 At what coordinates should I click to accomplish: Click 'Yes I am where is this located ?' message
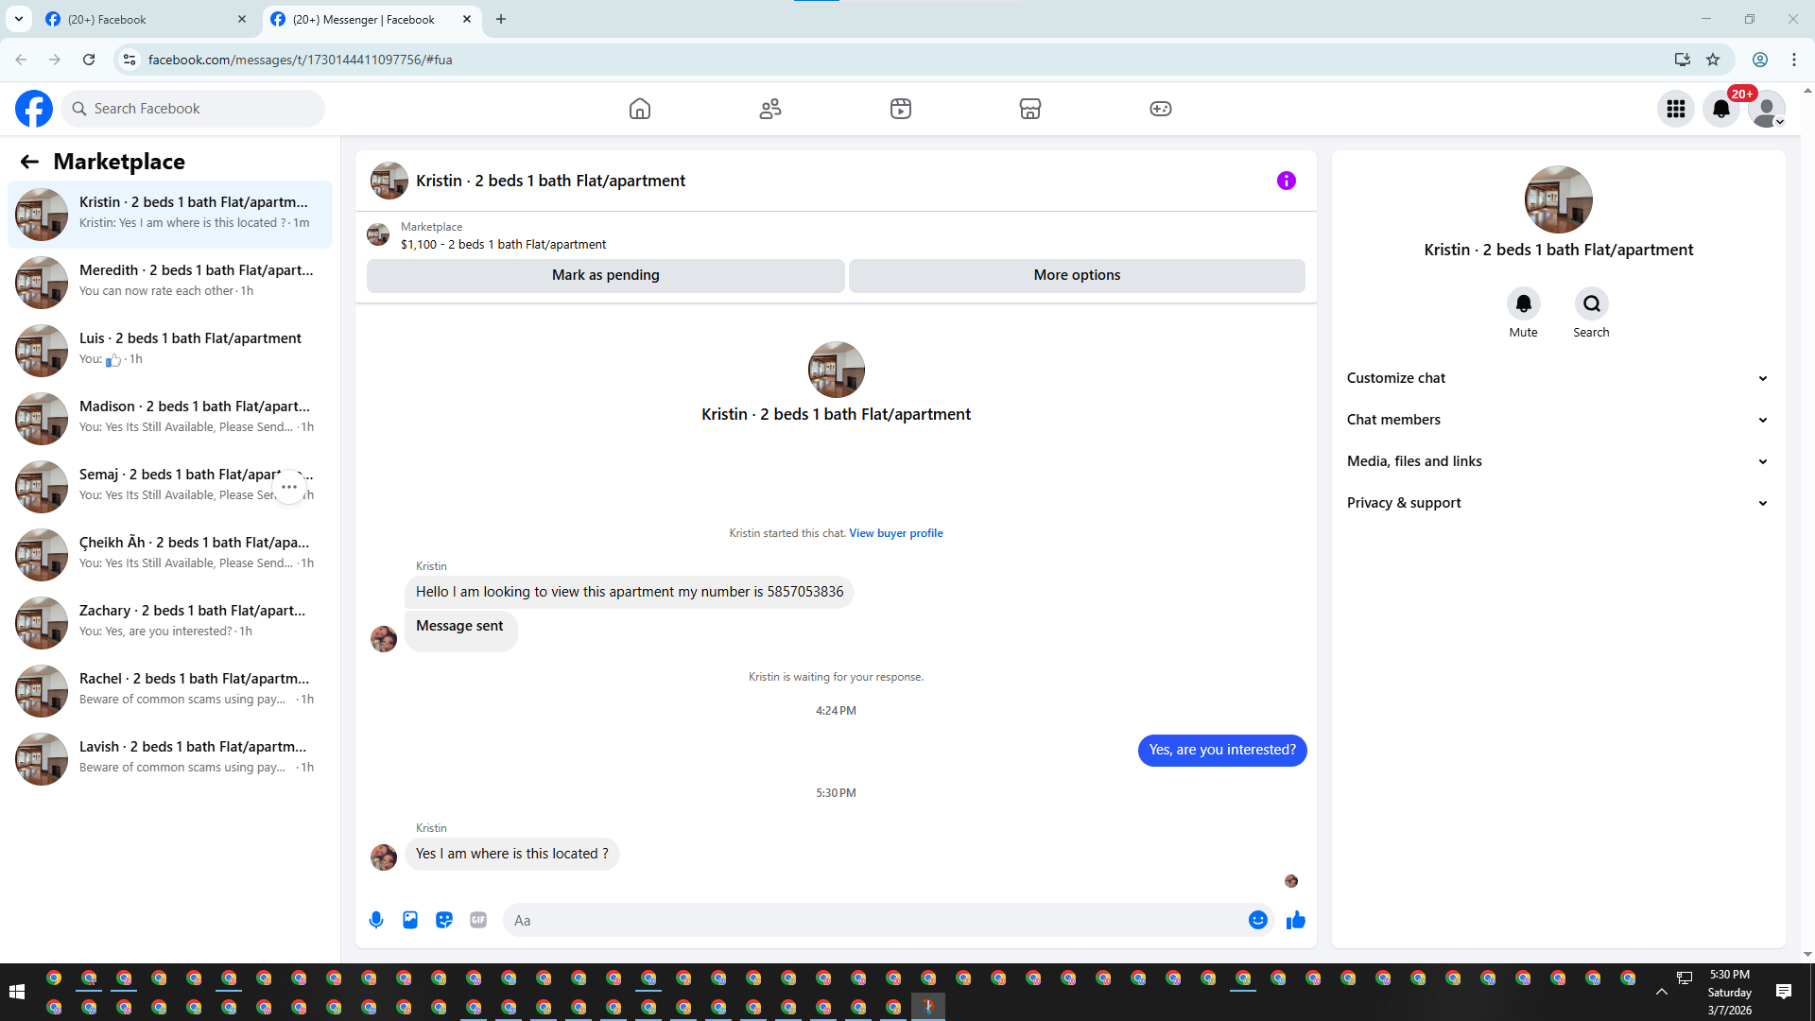pyautogui.click(x=512, y=854)
